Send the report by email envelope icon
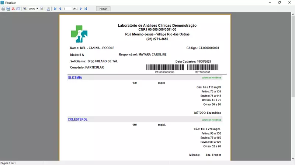 [18, 8]
